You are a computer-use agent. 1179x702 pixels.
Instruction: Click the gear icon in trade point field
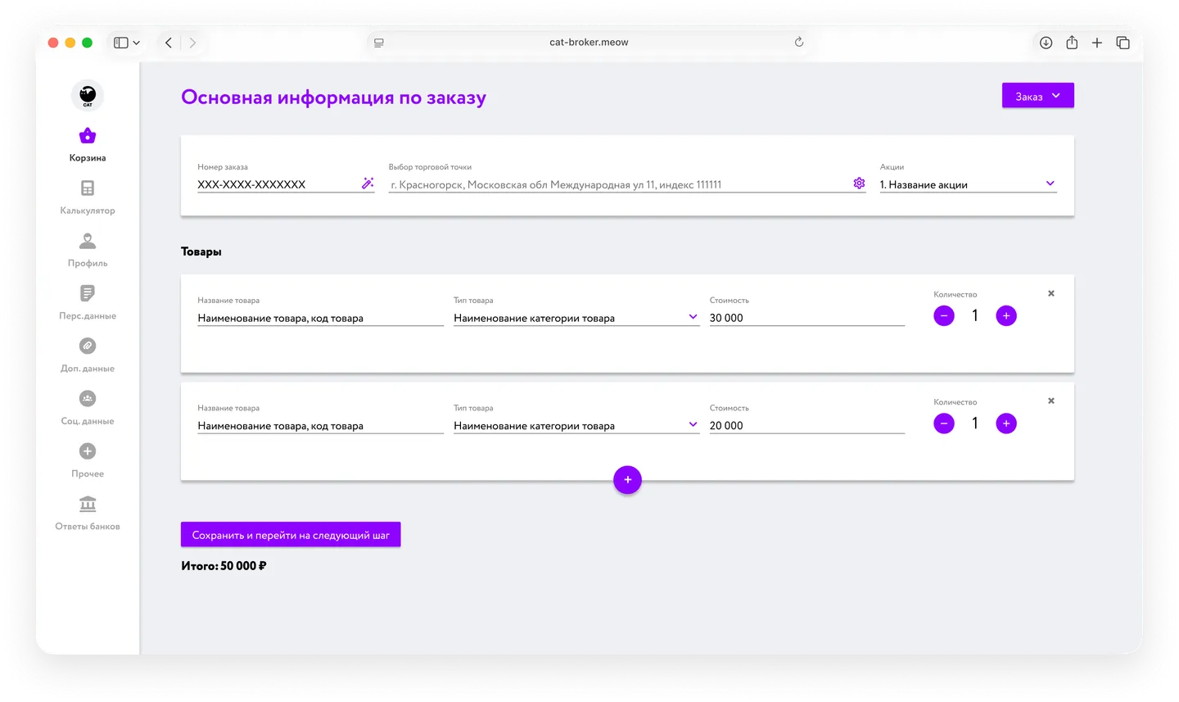click(859, 183)
